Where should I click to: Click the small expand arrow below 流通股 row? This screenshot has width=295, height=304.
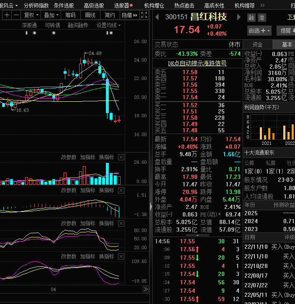[x=198, y=235]
